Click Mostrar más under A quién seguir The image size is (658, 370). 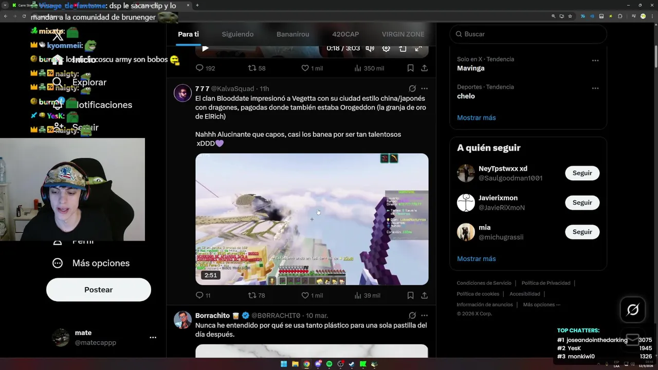[x=476, y=258]
